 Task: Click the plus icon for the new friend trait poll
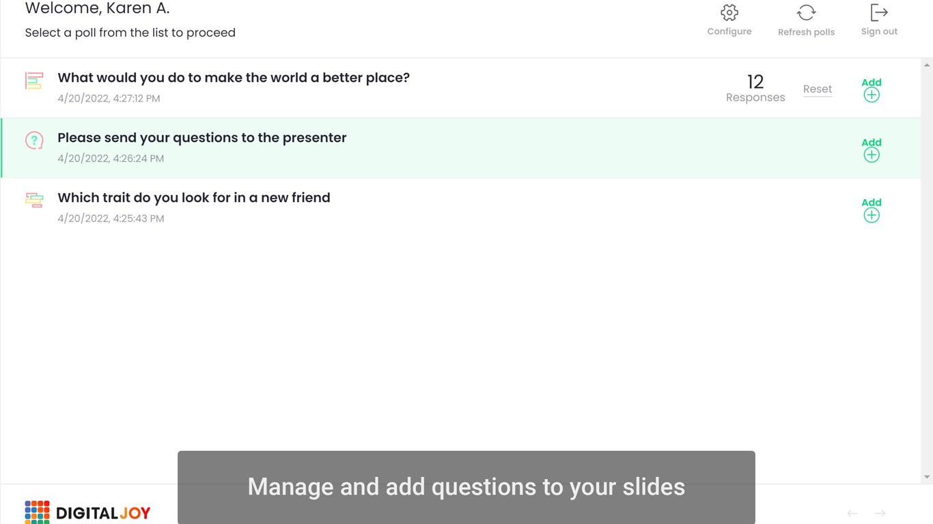(x=871, y=216)
